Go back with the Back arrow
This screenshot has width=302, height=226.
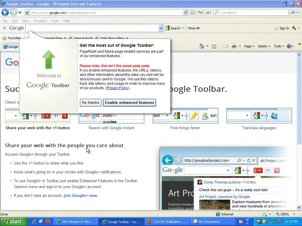tap(5, 12)
